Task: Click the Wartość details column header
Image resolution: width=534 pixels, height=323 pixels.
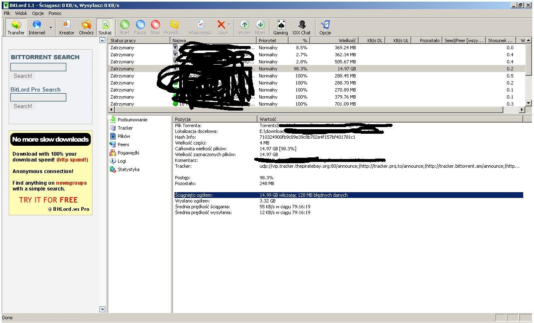Action: 390,119
